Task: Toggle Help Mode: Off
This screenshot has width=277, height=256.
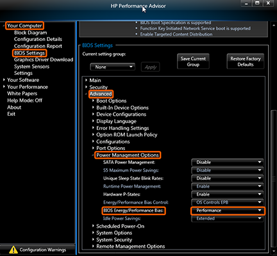Action: (x=24, y=100)
